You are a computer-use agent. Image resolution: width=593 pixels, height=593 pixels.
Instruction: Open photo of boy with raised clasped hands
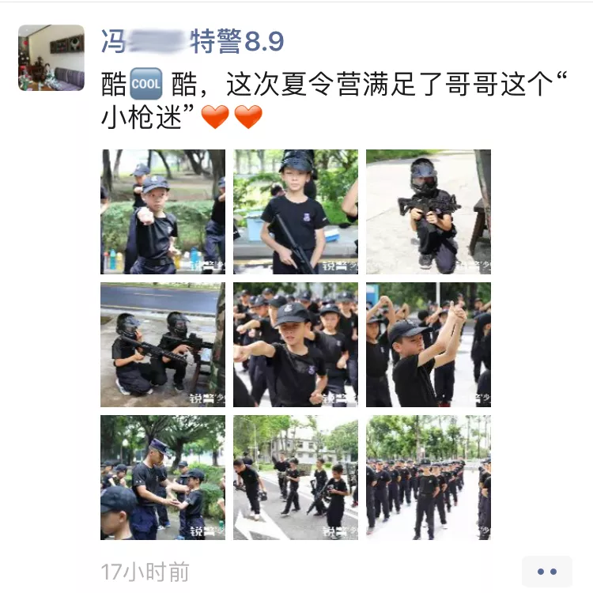pyautogui.click(x=429, y=345)
